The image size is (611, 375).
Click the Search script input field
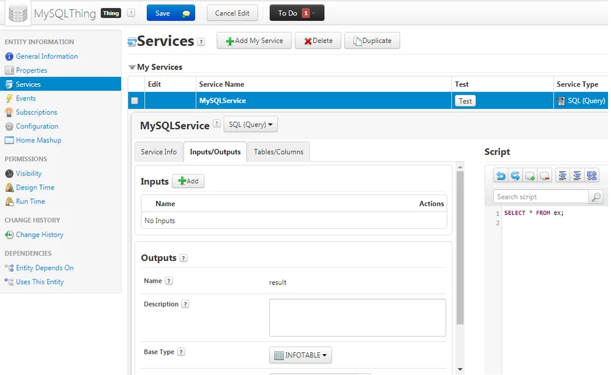(x=541, y=197)
